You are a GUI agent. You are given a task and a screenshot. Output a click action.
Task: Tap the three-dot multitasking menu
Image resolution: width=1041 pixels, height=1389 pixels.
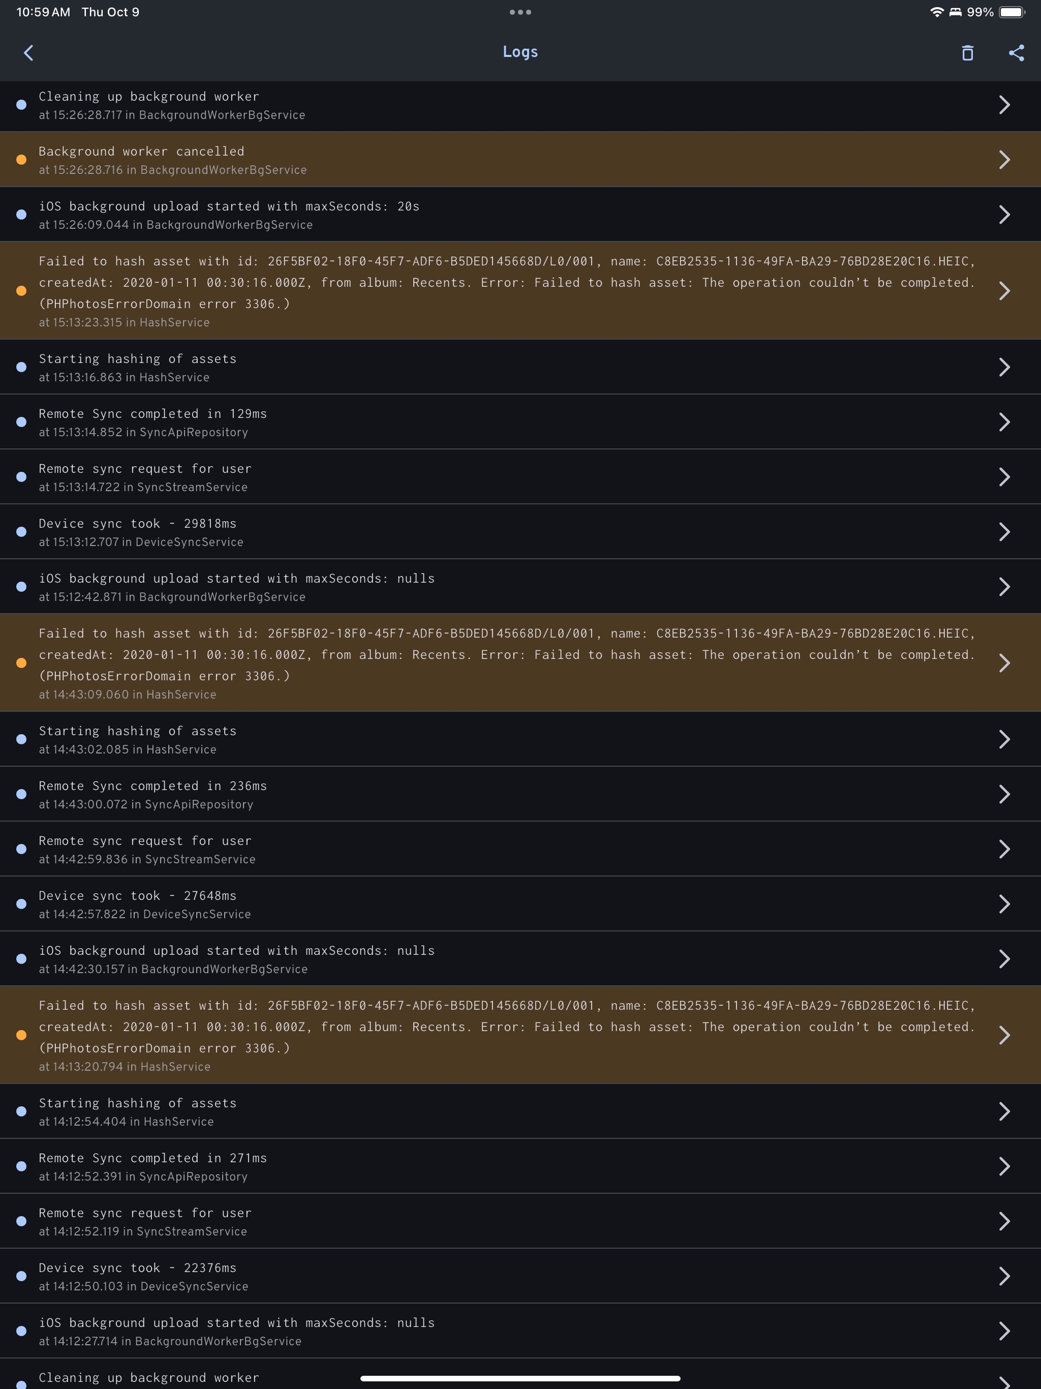[x=520, y=12]
